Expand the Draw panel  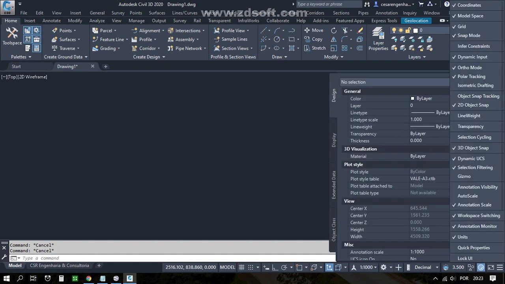(x=279, y=57)
